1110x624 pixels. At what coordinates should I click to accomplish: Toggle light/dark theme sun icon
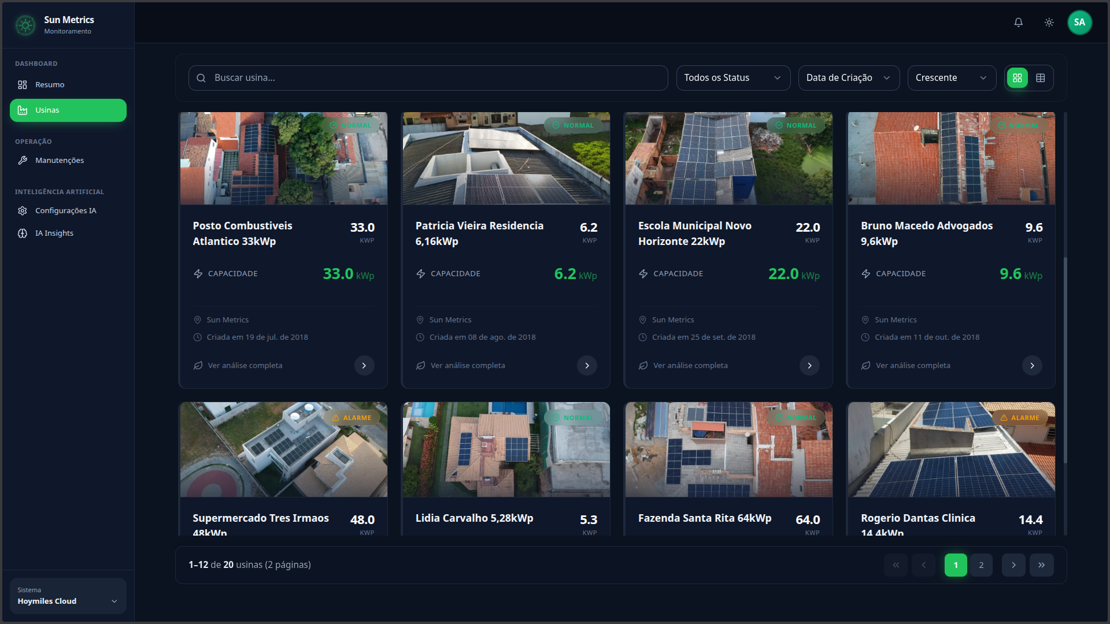coord(1049,23)
